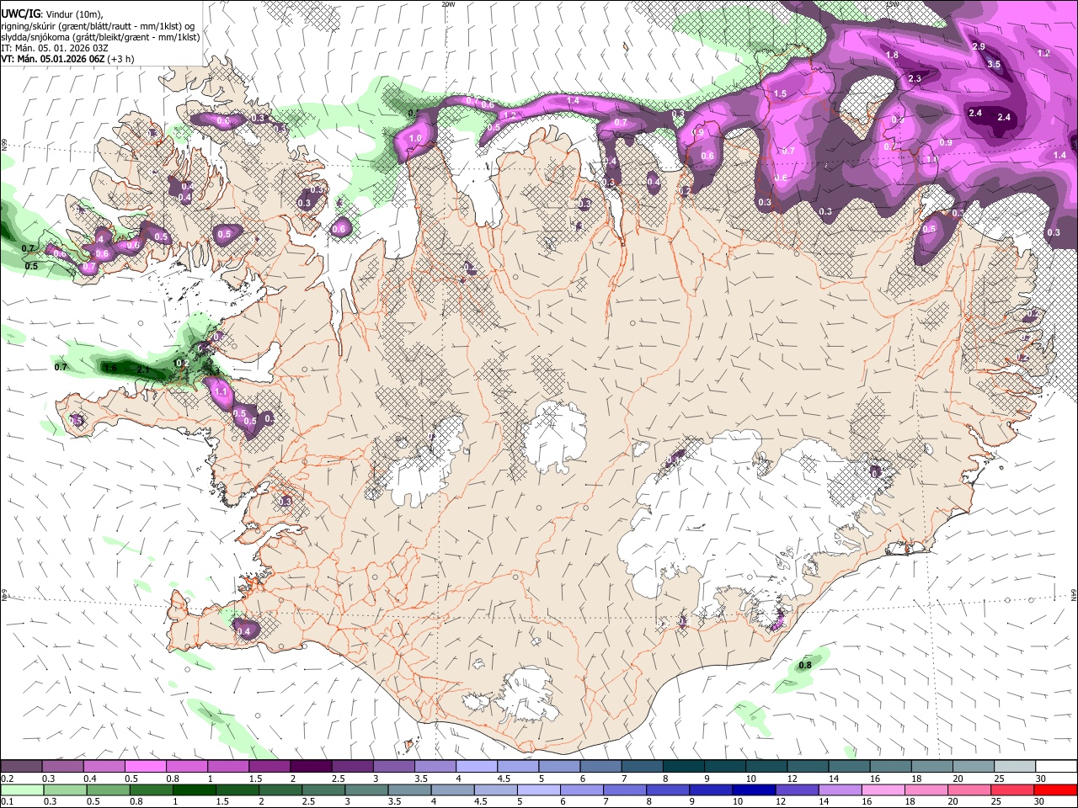Viewport: 1078px width, 808px height.
Task: Click the 1.6 rain value off west coast
Action: pos(110,368)
